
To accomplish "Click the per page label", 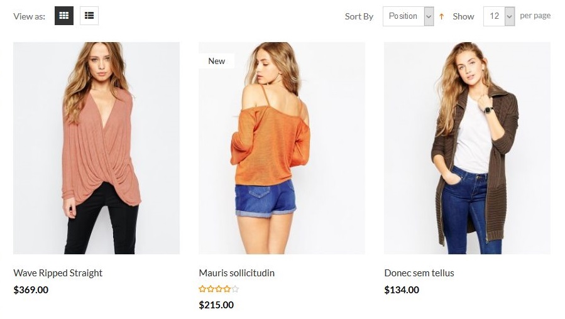I will click(535, 16).
